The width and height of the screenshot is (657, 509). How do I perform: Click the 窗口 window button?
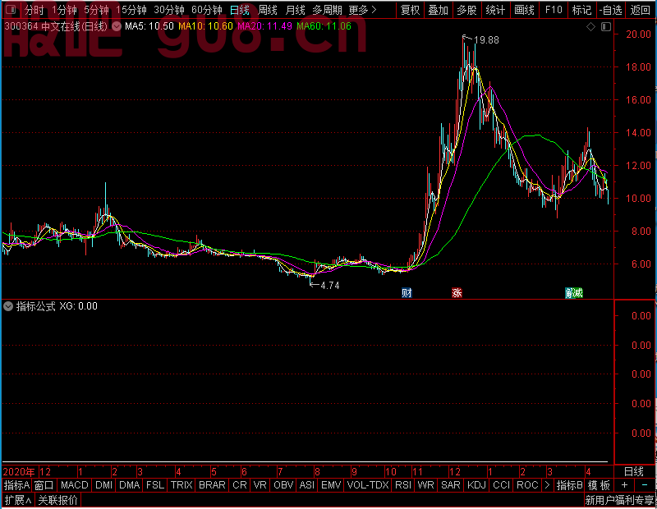(x=44, y=485)
